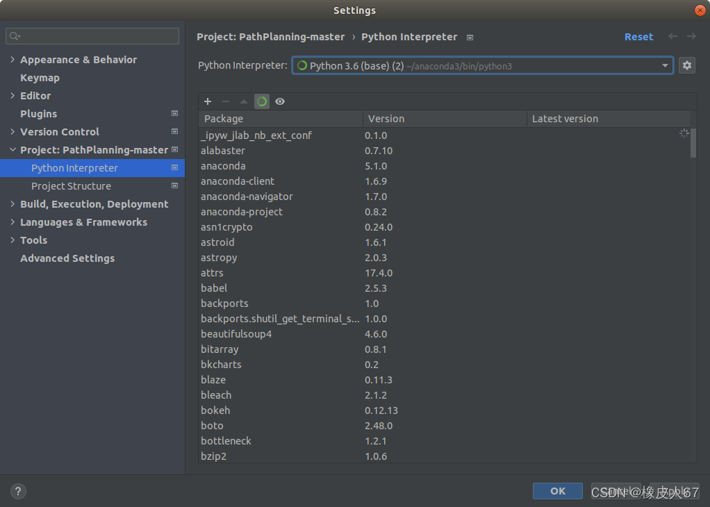710x507 pixels.
Task: Toggle the Conda package manager icon
Action: pyautogui.click(x=262, y=101)
